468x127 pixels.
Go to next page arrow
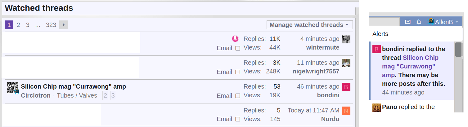click(64, 25)
